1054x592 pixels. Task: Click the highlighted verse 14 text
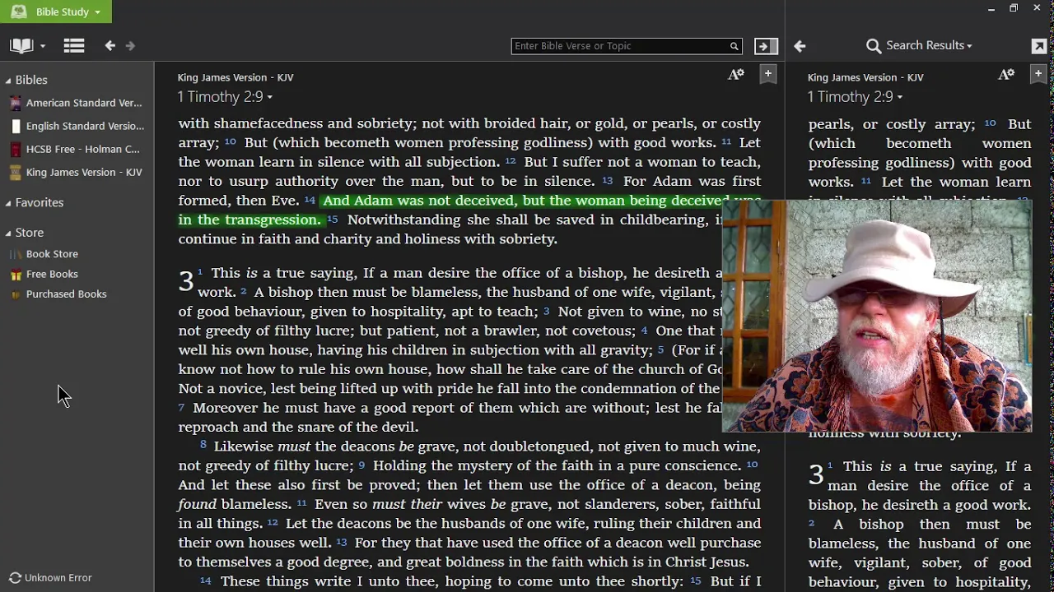pos(470,210)
